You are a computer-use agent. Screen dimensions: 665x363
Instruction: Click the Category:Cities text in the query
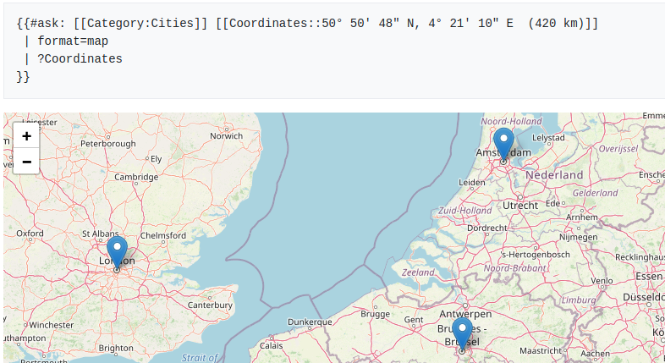click(x=140, y=23)
